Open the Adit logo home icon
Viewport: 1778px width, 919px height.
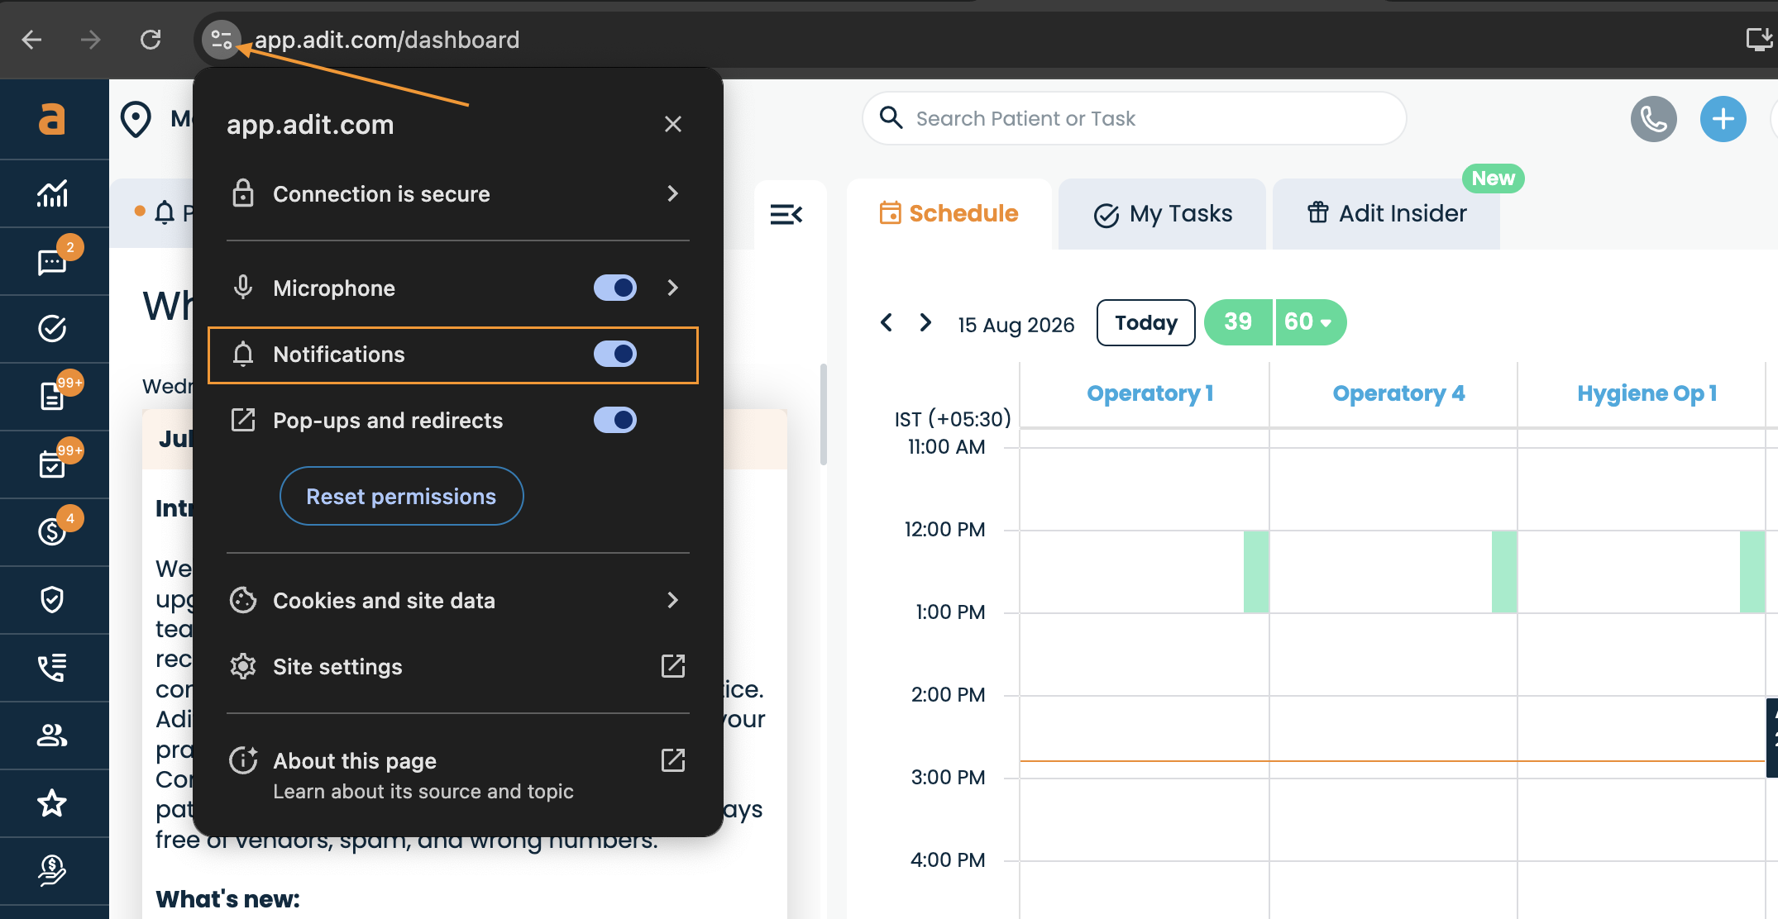click(x=51, y=119)
